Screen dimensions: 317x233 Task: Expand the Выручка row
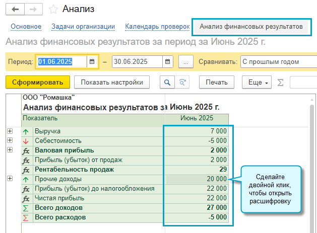[10, 131]
